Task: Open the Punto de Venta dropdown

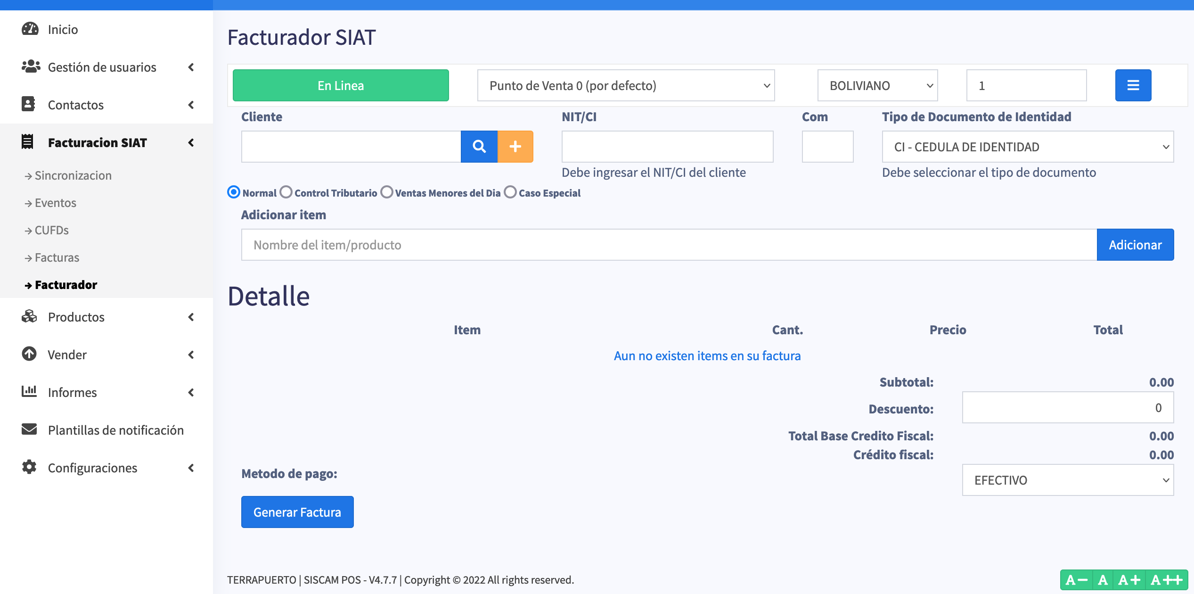Action: tap(626, 85)
